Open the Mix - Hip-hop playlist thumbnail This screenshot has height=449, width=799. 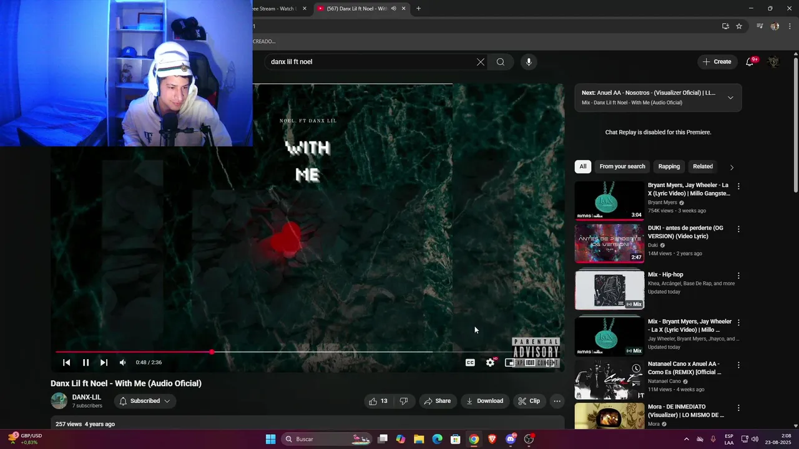point(609,290)
